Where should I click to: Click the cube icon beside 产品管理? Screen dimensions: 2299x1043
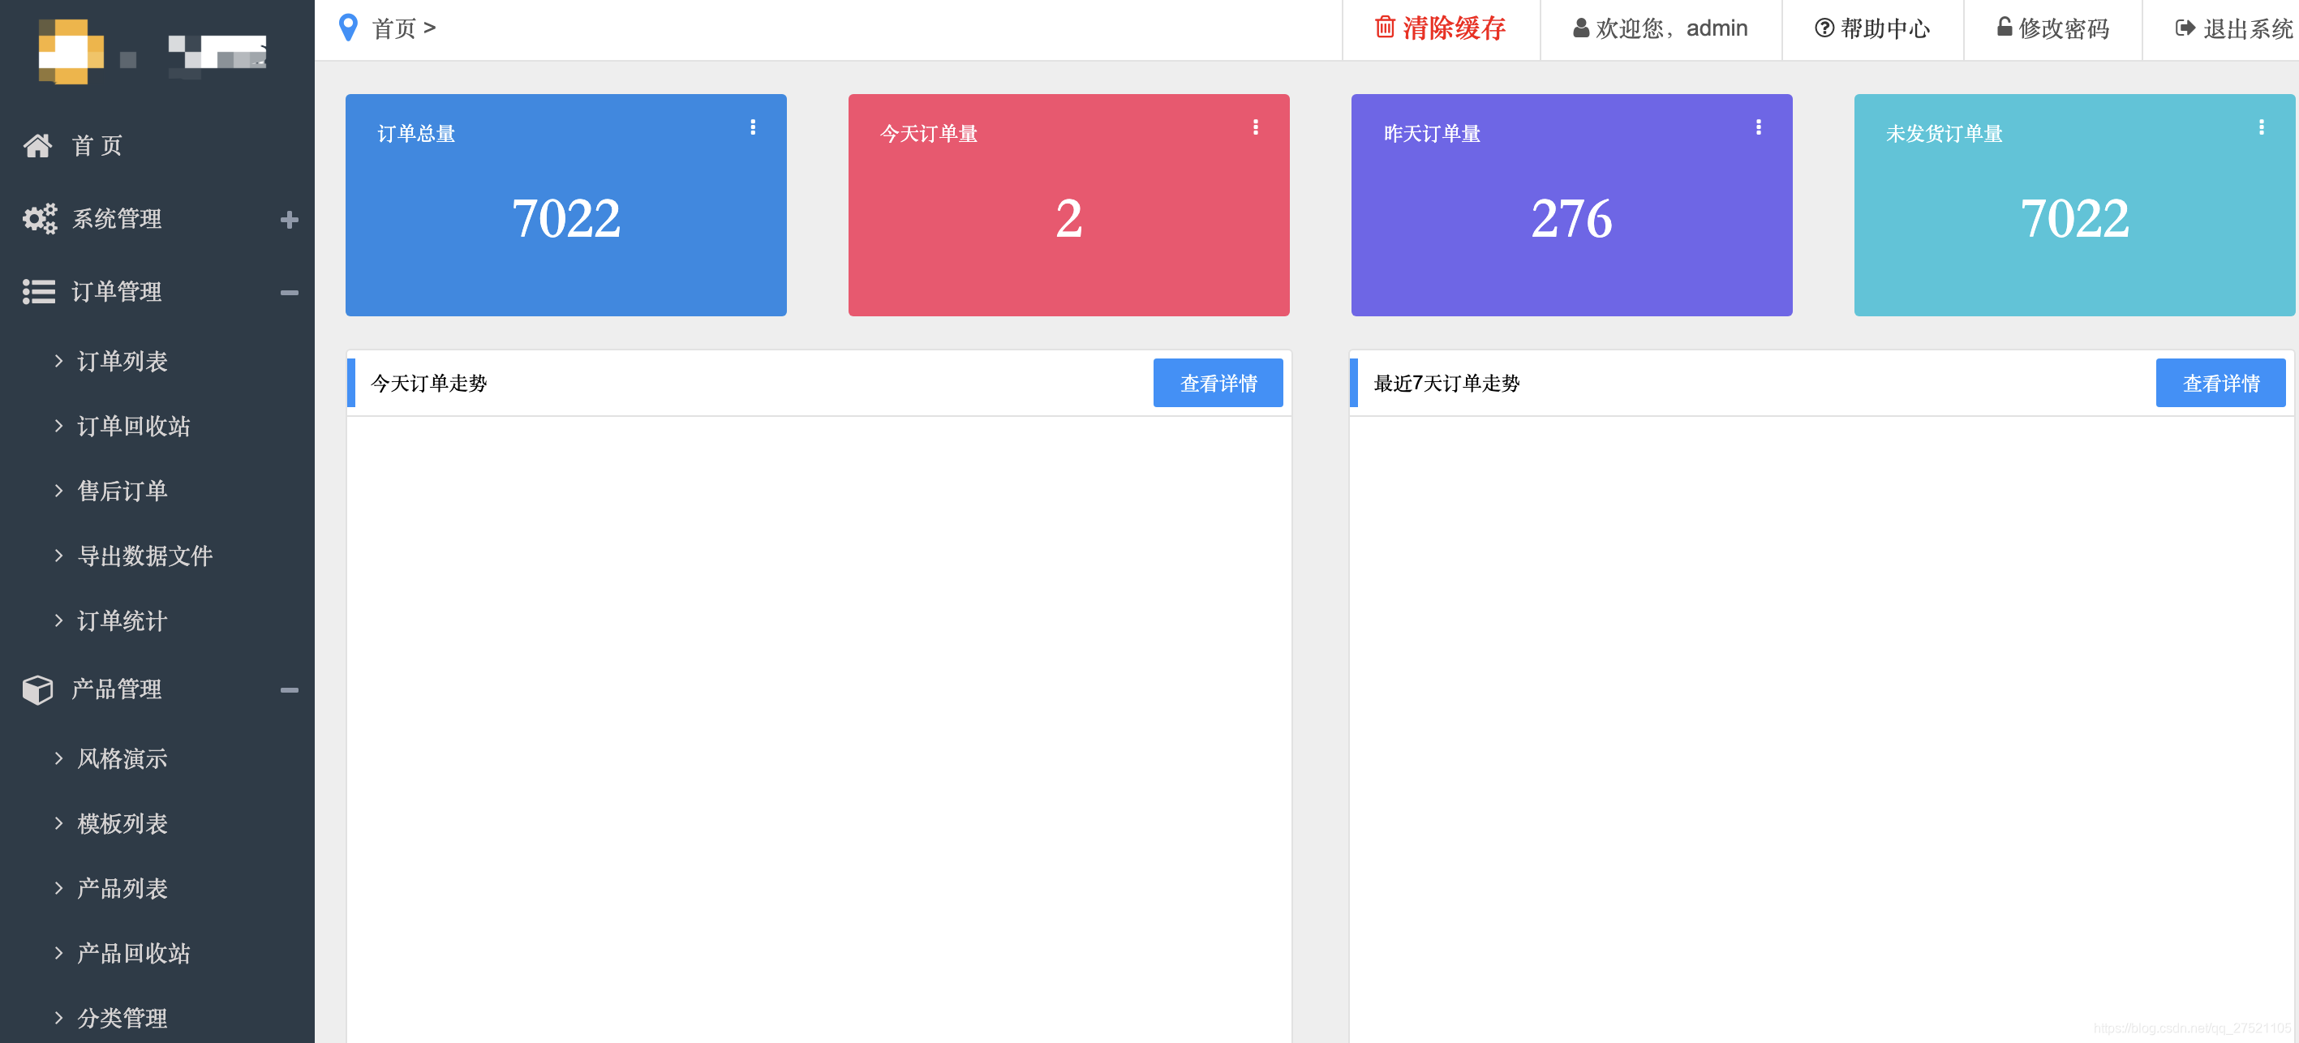[37, 689]
